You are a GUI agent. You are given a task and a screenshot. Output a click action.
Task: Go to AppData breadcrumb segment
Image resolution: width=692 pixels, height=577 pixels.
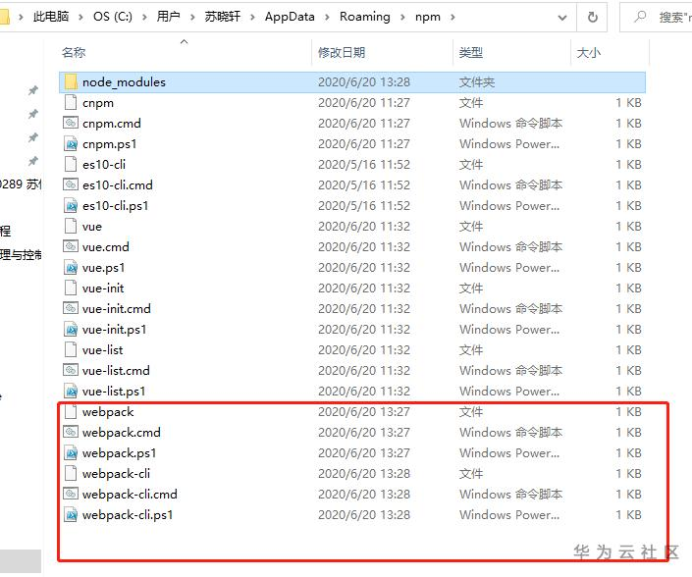point(290,17)
